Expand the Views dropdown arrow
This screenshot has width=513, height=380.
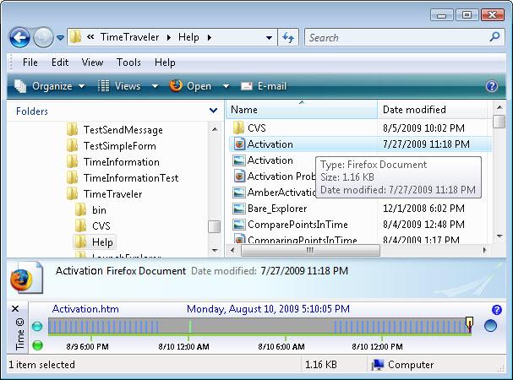(x=155, y=86)
